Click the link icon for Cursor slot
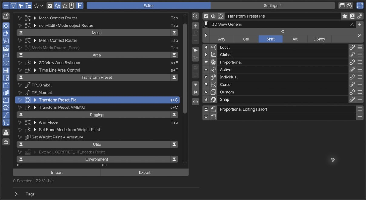Image resolution: width=366 pixels, height=200 pixels. (x=352, y=85)
